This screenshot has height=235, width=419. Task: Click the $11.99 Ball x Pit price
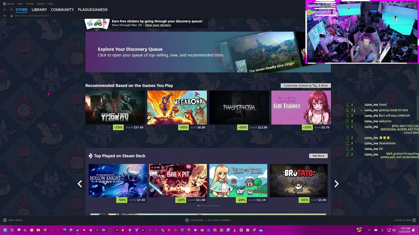pos(201,200)
